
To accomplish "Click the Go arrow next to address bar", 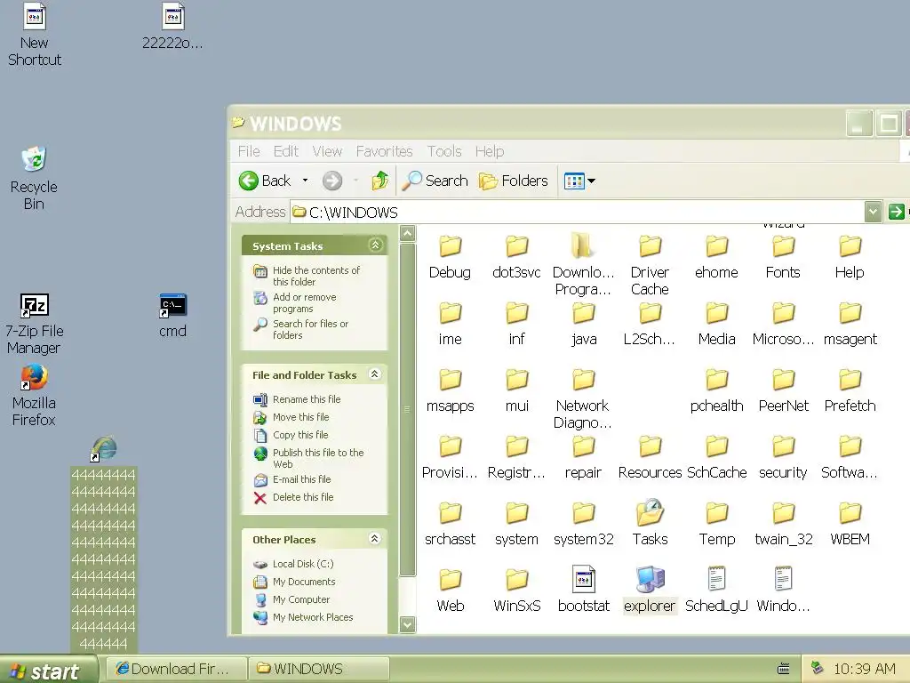I will click(896, 212).
